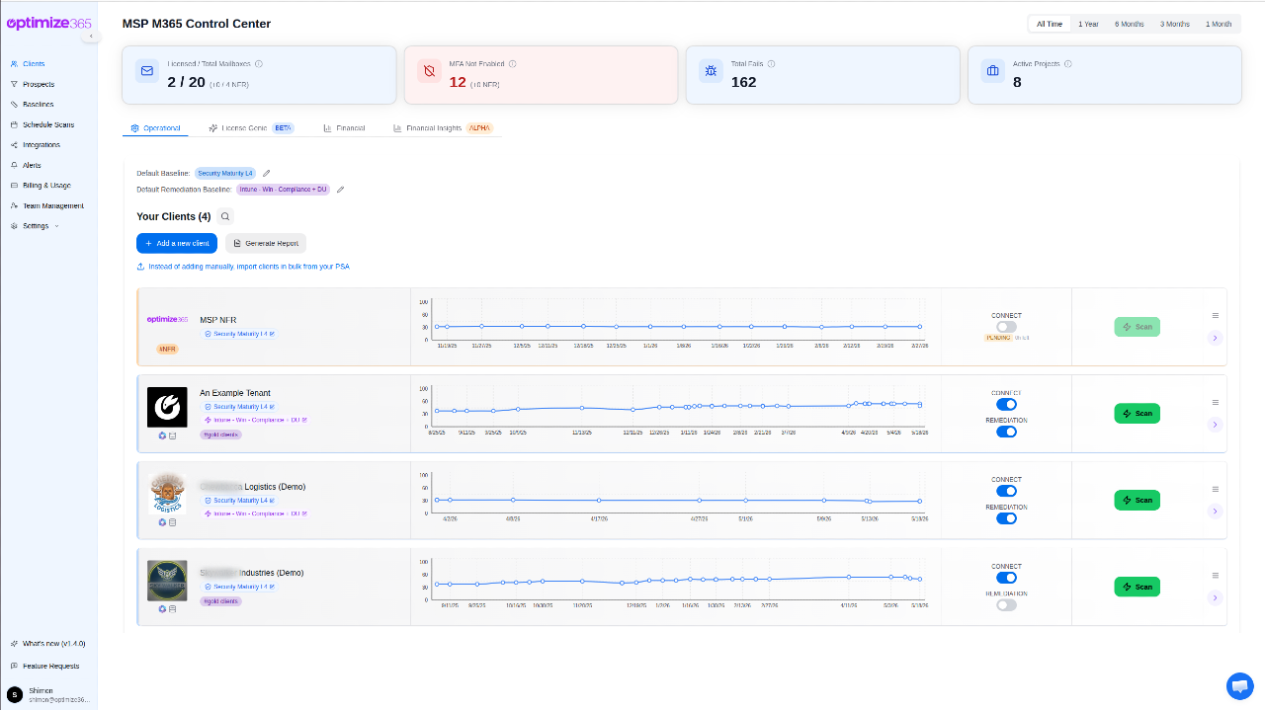Click the round service icon under Industries (Demo) logo
Screen dimensions: 1265x711
[162, 609]
